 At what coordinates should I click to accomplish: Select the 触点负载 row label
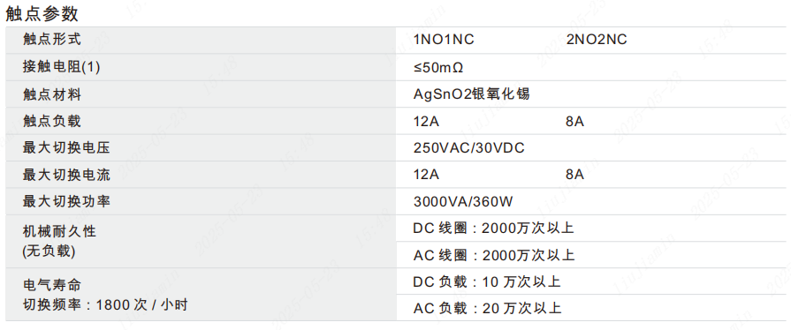51,121
